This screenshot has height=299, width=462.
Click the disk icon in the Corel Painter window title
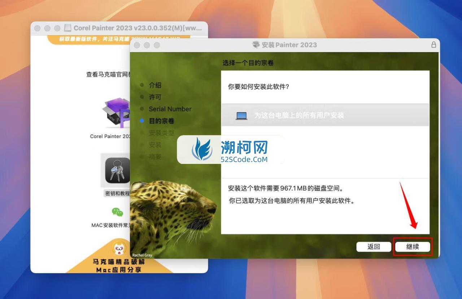(67, 28)
